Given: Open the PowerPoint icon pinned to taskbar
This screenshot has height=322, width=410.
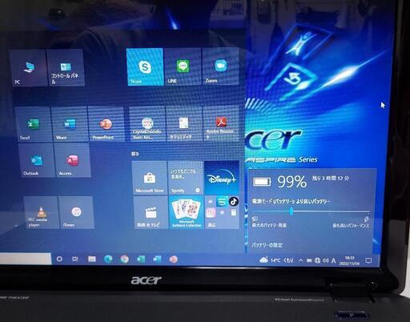Looking at the screenshot, I should [x=174, y=260].
